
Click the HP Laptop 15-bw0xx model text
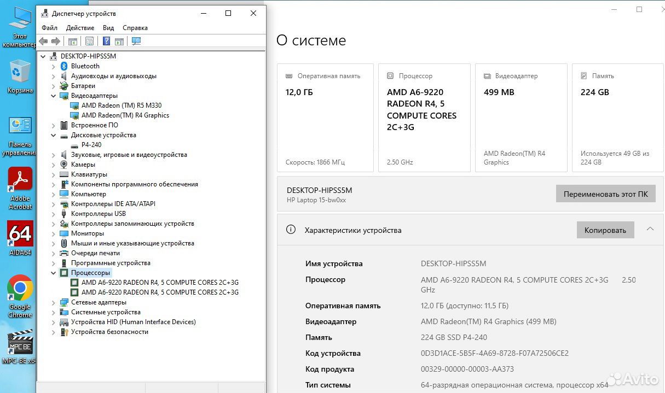316,200
